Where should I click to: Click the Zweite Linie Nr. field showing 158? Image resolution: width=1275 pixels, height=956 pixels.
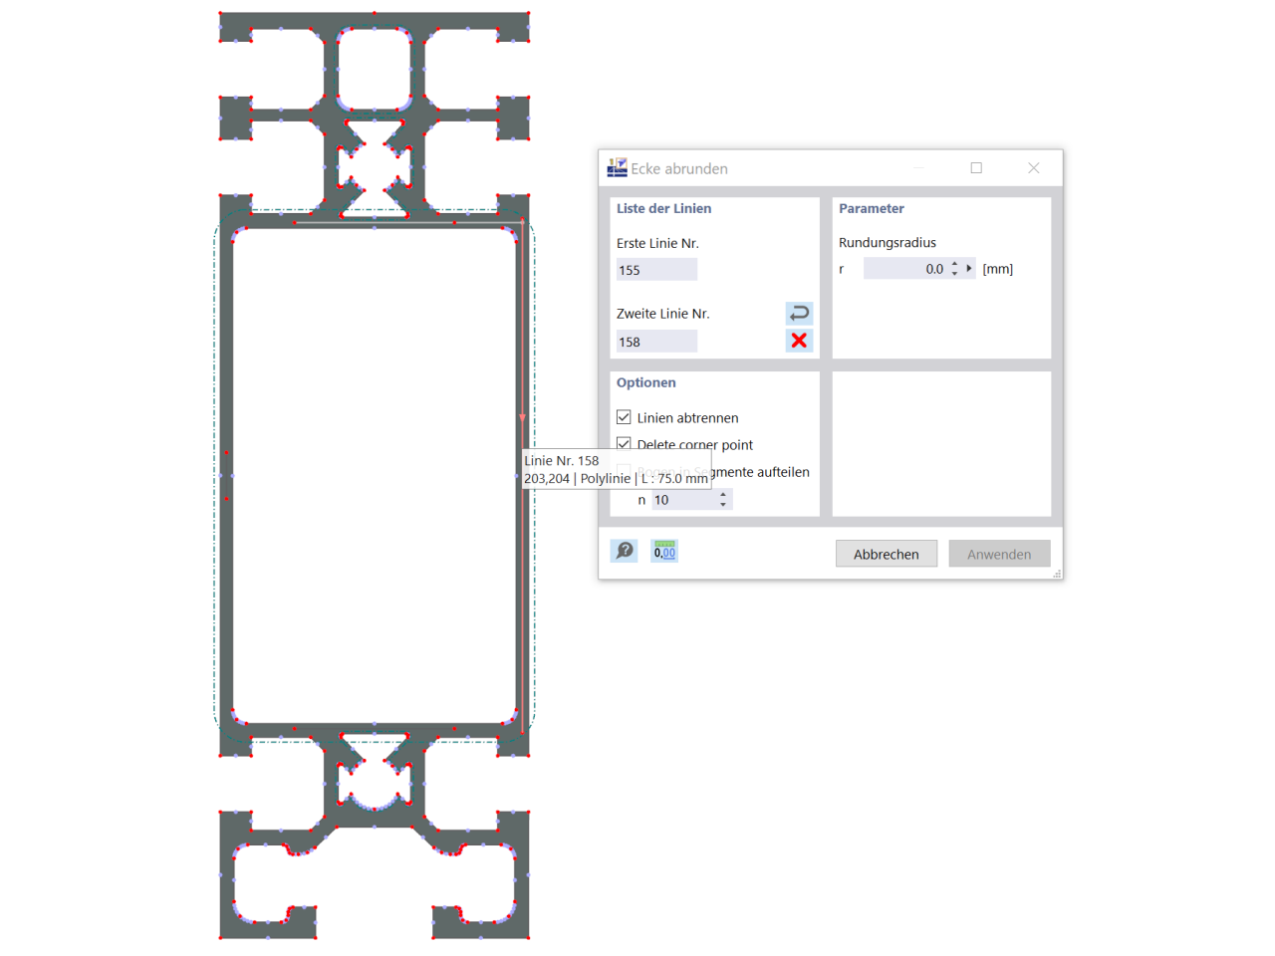click(656, 342)
